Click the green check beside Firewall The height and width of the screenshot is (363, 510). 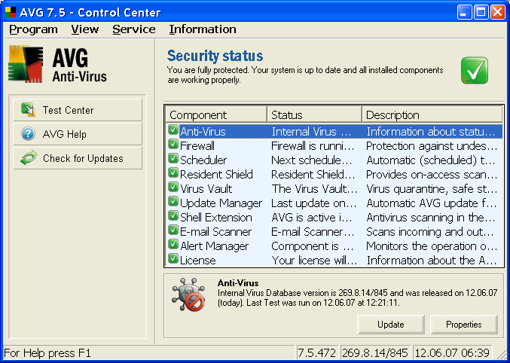[x=173, y=145]
